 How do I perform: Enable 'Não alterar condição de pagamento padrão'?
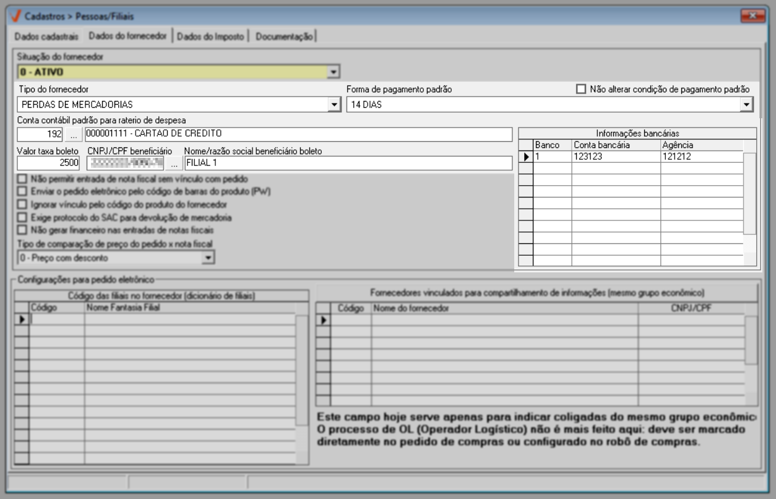click(580, 89)
